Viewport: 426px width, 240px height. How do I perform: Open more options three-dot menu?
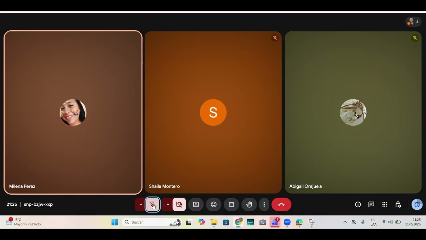tap(264, 205)
